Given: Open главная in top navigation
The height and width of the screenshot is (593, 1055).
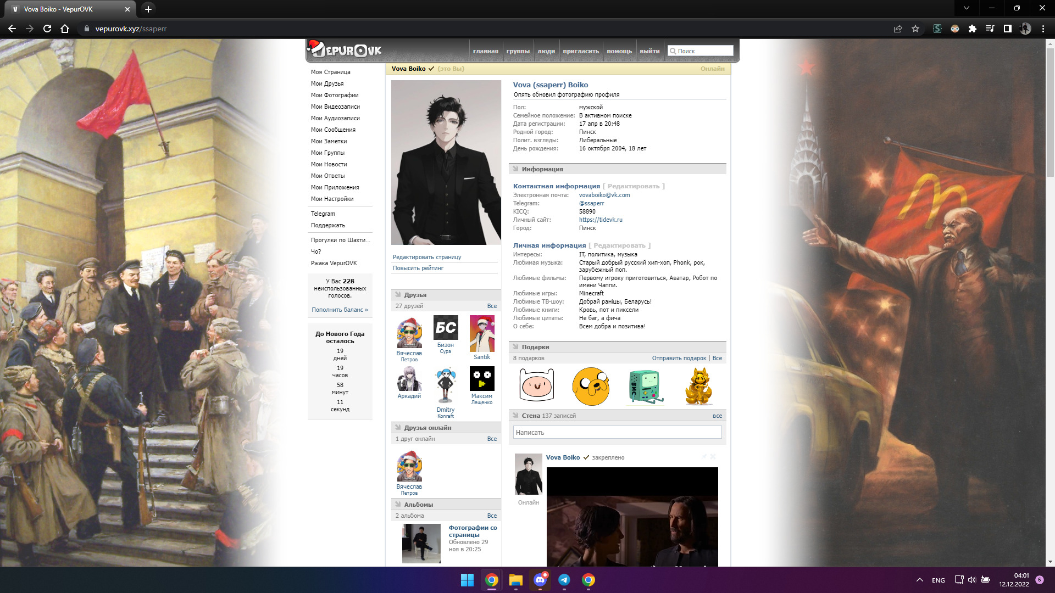Looking at the screenshot, I should (486, 51).
